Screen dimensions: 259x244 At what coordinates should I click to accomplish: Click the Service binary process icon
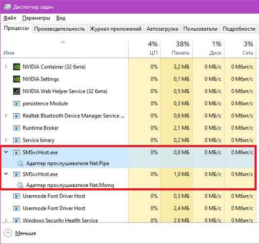coord(17,141)
